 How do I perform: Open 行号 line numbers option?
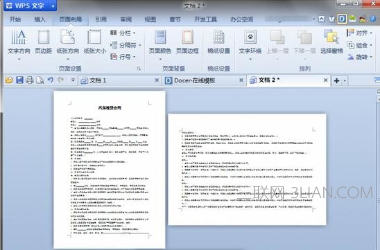123,57
